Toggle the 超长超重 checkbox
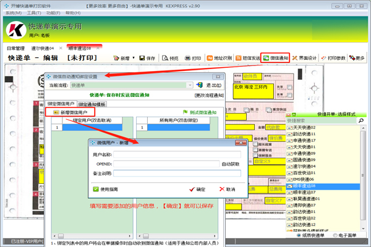This screenshot has height=247, width=371. point(255,144)
